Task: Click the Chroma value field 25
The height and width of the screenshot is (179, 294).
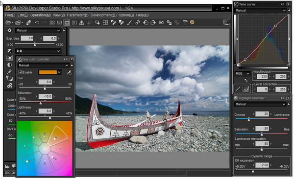Action: [x=262, y=113]
